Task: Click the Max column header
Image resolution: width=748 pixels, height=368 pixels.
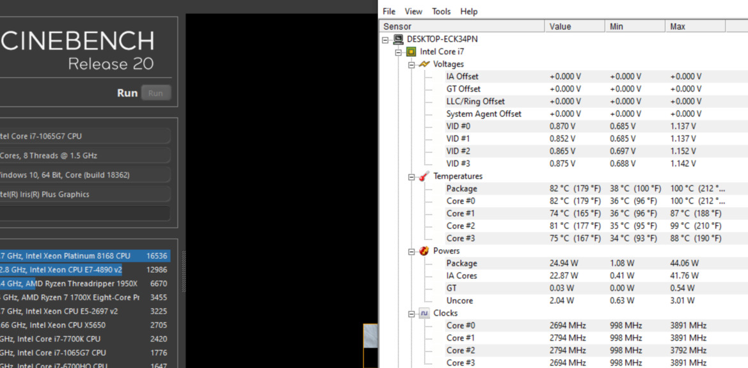Action: (695, 27)
